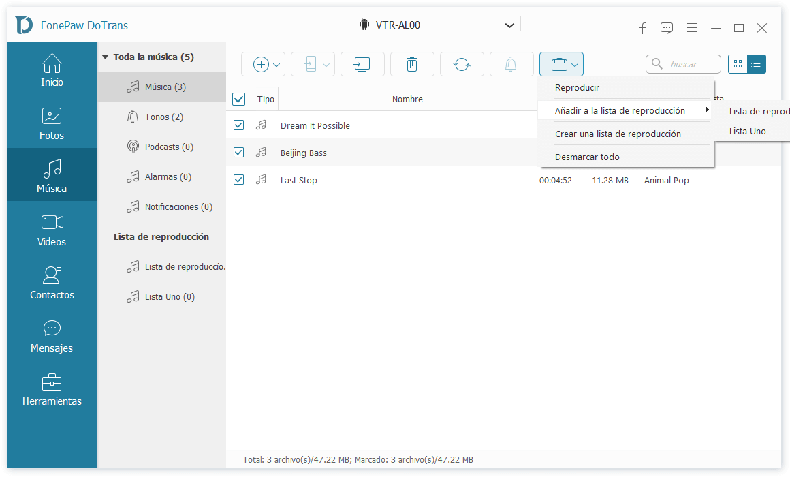Click the export to PC toolbar icon
Viewport: 790px width, 477px height.
362,64
